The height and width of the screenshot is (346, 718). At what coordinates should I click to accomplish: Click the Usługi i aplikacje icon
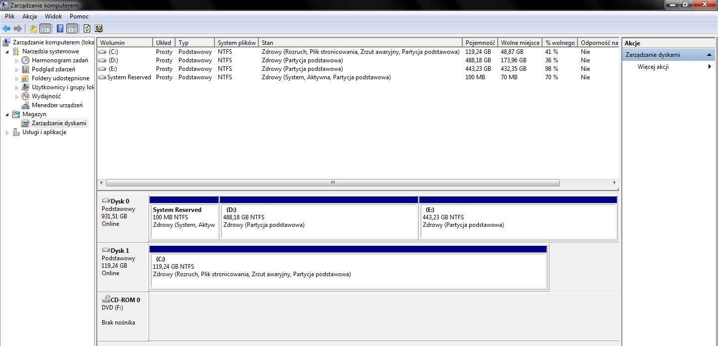point(16,132)
